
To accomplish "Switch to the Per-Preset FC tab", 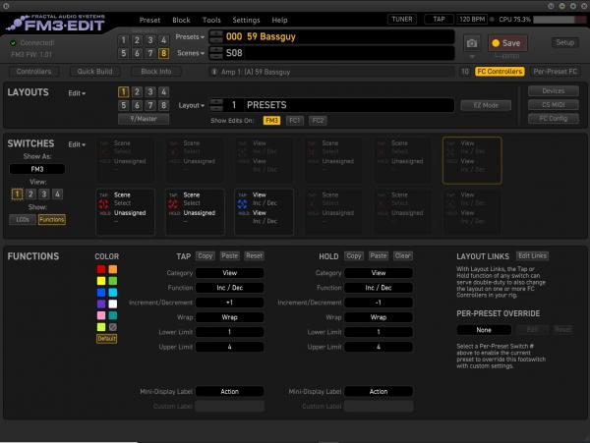I will coord(555,72).
